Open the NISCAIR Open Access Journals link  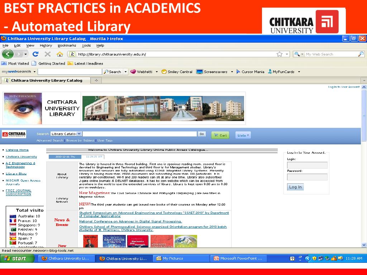[23, 182]
